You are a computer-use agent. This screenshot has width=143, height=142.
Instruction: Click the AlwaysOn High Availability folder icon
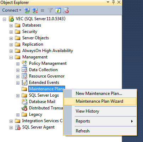click(18, 51)
